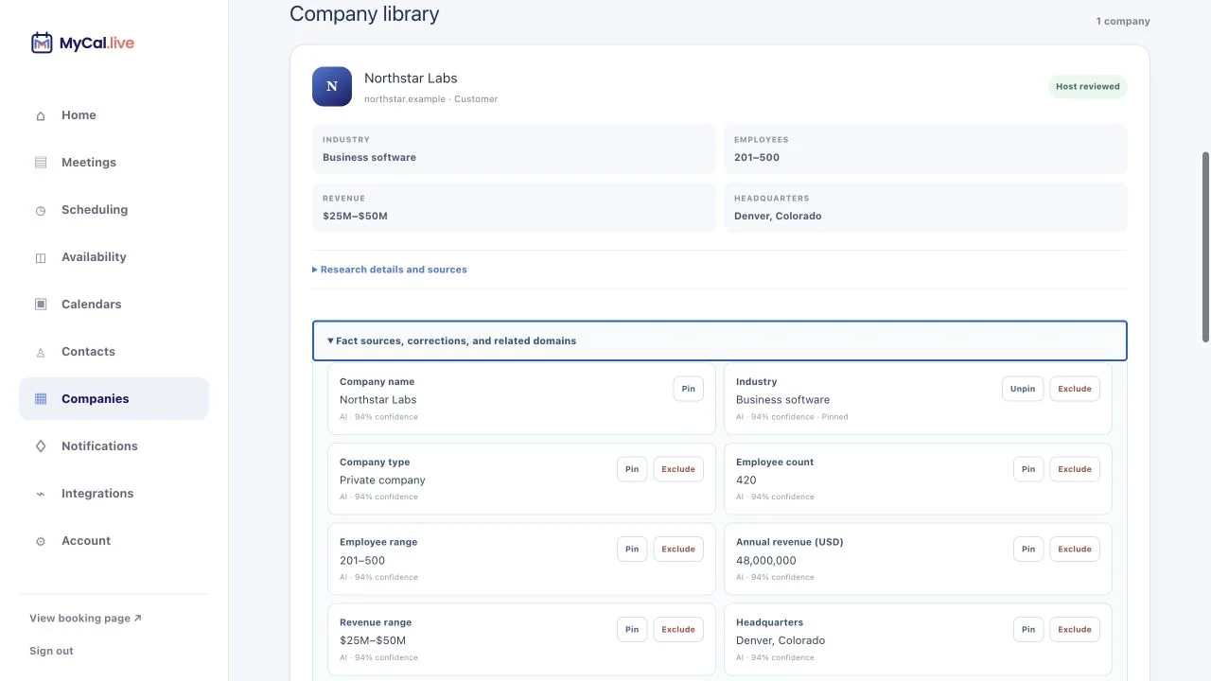Pin the Employee range fact

coord(632,549)
